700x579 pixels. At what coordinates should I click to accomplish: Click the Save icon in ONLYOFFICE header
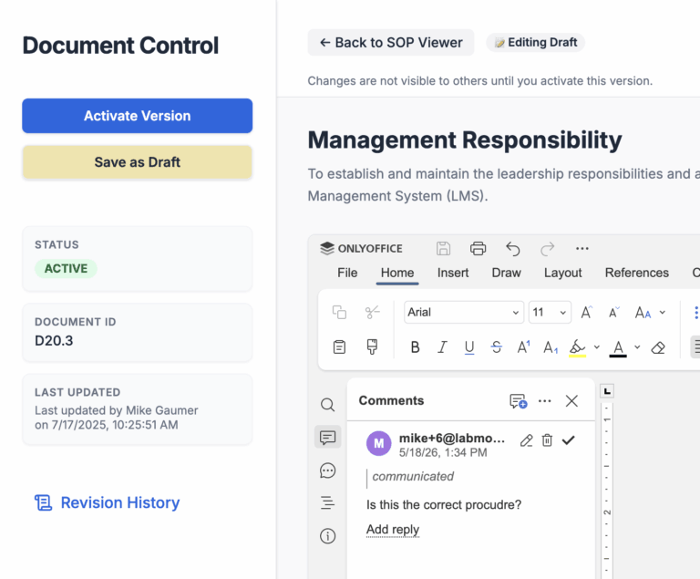pos(443,248)
